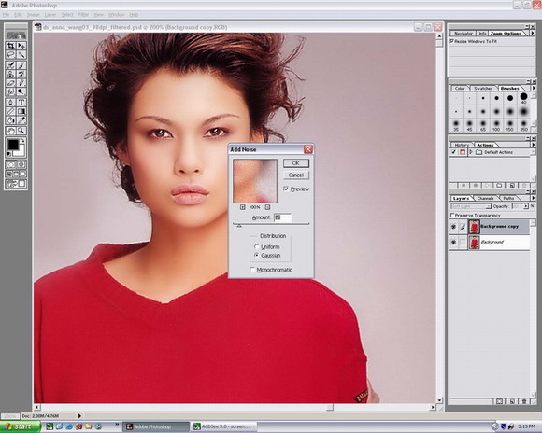Open the Zoom Options palette menu arrow
The height and width of the screenshot is (433, 542).
[533, 34]
